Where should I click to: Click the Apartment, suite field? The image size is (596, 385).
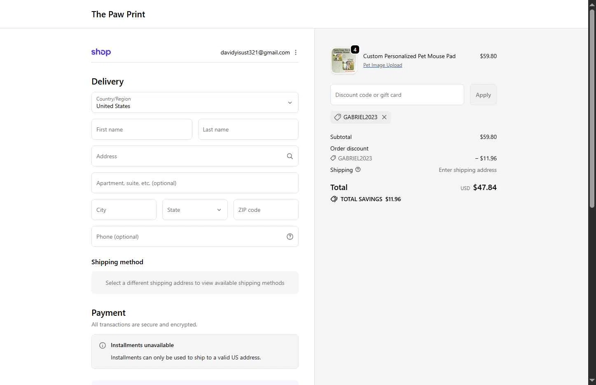(x=195, y=183)
